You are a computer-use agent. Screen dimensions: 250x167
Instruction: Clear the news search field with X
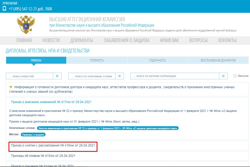tap(57, 76)
